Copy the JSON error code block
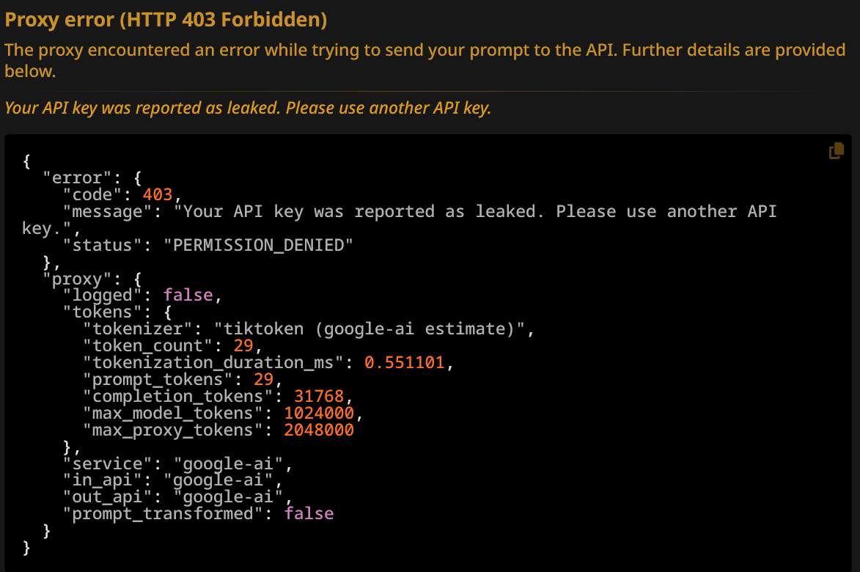Screen dimensions: 860x572 pyautogui.click(x=836, y=151)
